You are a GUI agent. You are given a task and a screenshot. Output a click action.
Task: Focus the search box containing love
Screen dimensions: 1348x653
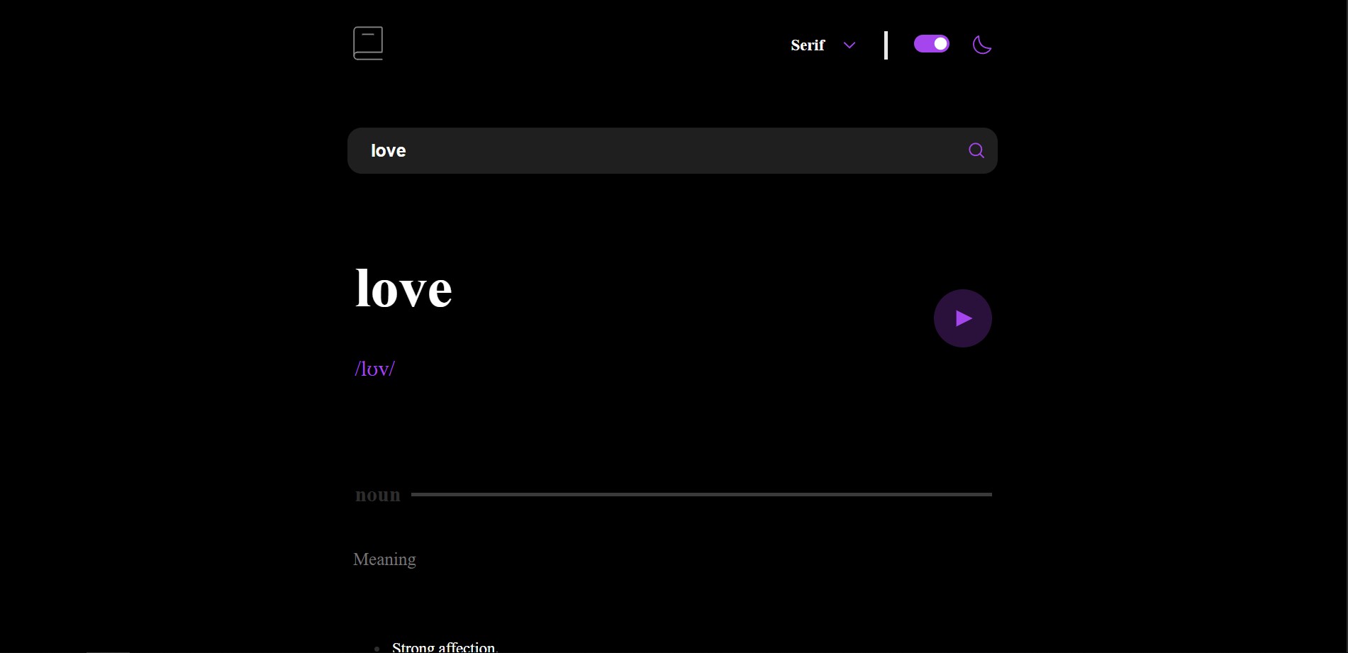(638, 150)
